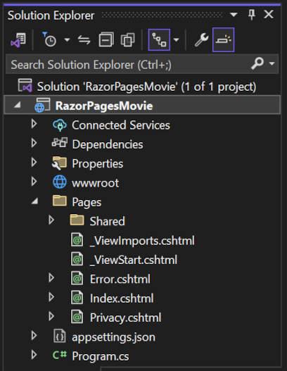This screenshot has height=371, width=287.
Task: Select the Properties tree label
Action: click(x=98, y=164)
